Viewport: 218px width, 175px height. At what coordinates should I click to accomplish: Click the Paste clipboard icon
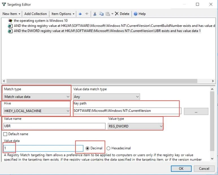(x=107, y=14)
